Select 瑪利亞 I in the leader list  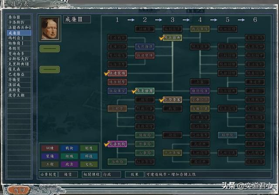[19, 38]
